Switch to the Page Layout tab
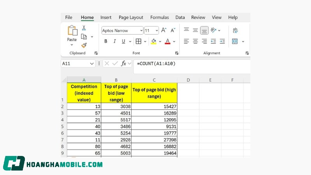Viewport: 311px width, 175px height. pos(131,17)
